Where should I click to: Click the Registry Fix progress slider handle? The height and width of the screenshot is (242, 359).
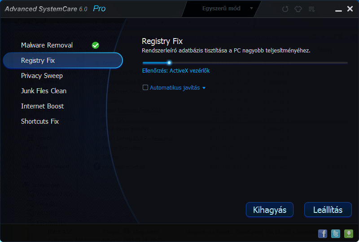169,63
